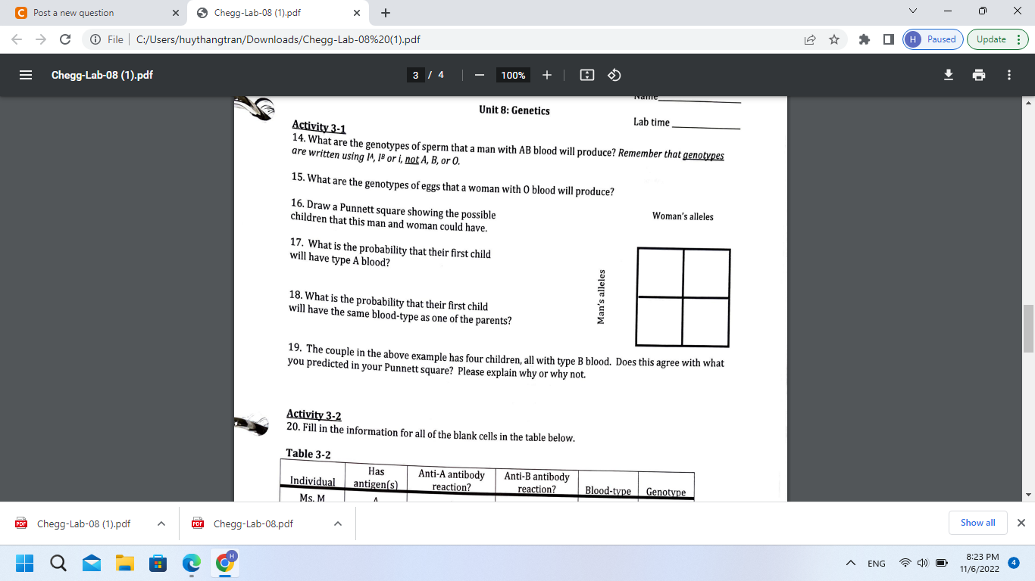
Task: Click the PDF vertical scrollbar thumb
Action: [1028, 329]
